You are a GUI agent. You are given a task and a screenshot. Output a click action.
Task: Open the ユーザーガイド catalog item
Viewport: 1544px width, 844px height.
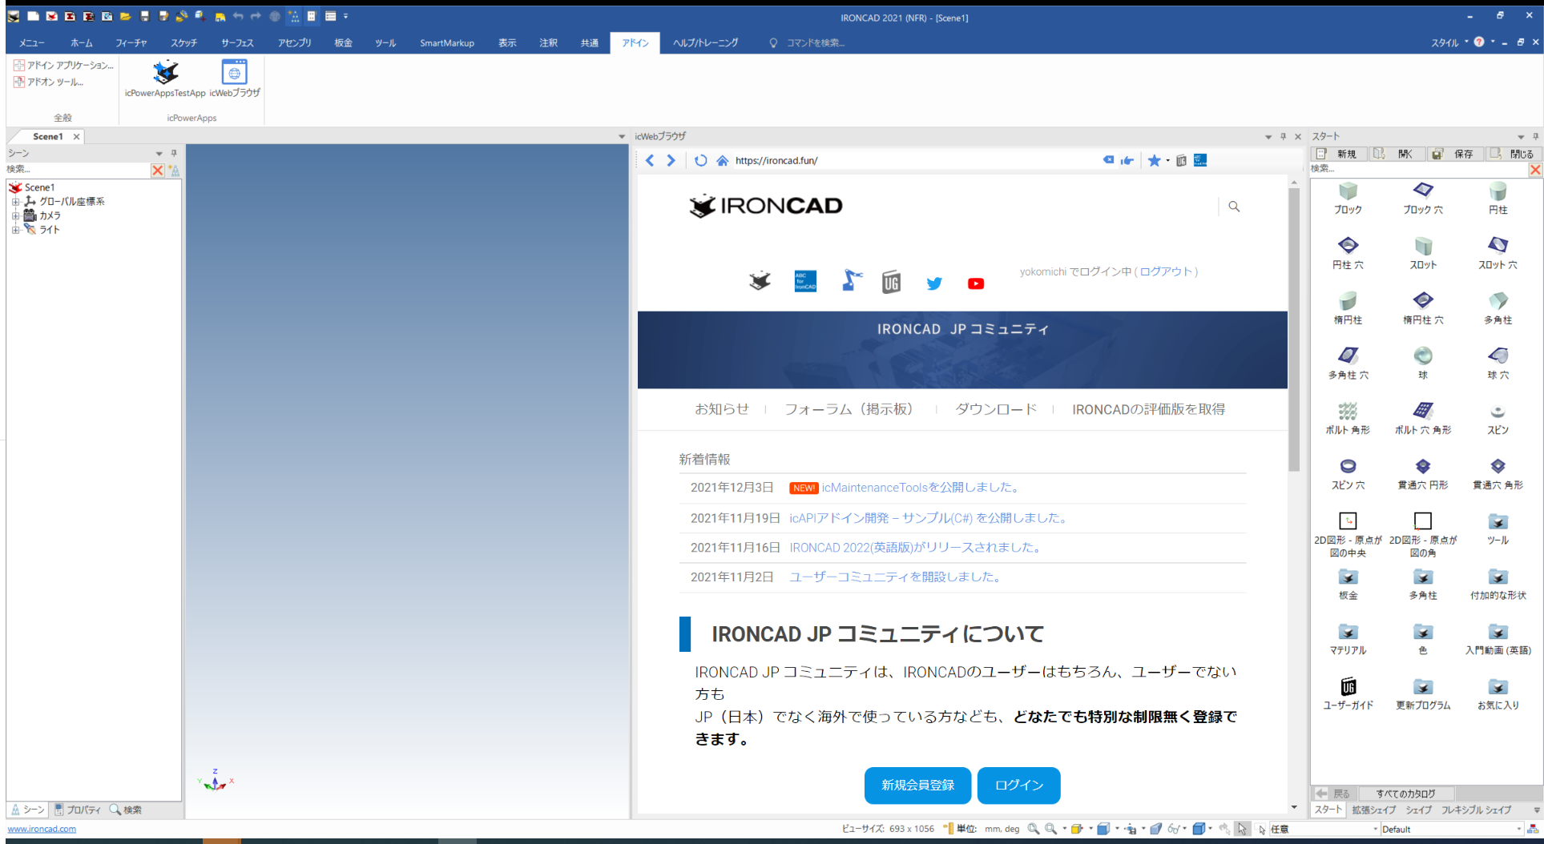click(x=1348, y=693)
